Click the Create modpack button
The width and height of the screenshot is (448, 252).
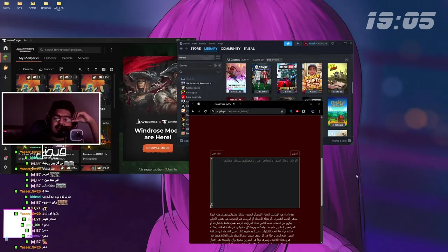pyautogui.click(x=26, y=69)
